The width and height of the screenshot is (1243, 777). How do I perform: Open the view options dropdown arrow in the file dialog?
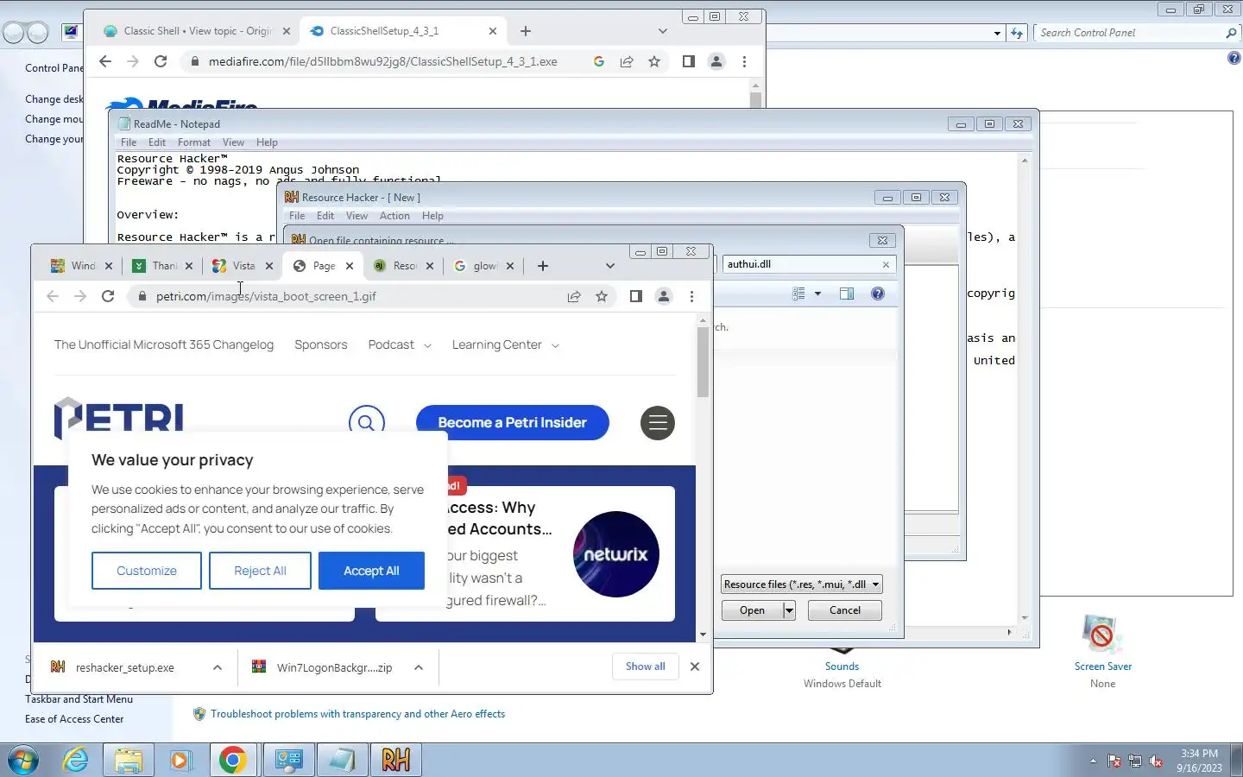tap(817, 294)
